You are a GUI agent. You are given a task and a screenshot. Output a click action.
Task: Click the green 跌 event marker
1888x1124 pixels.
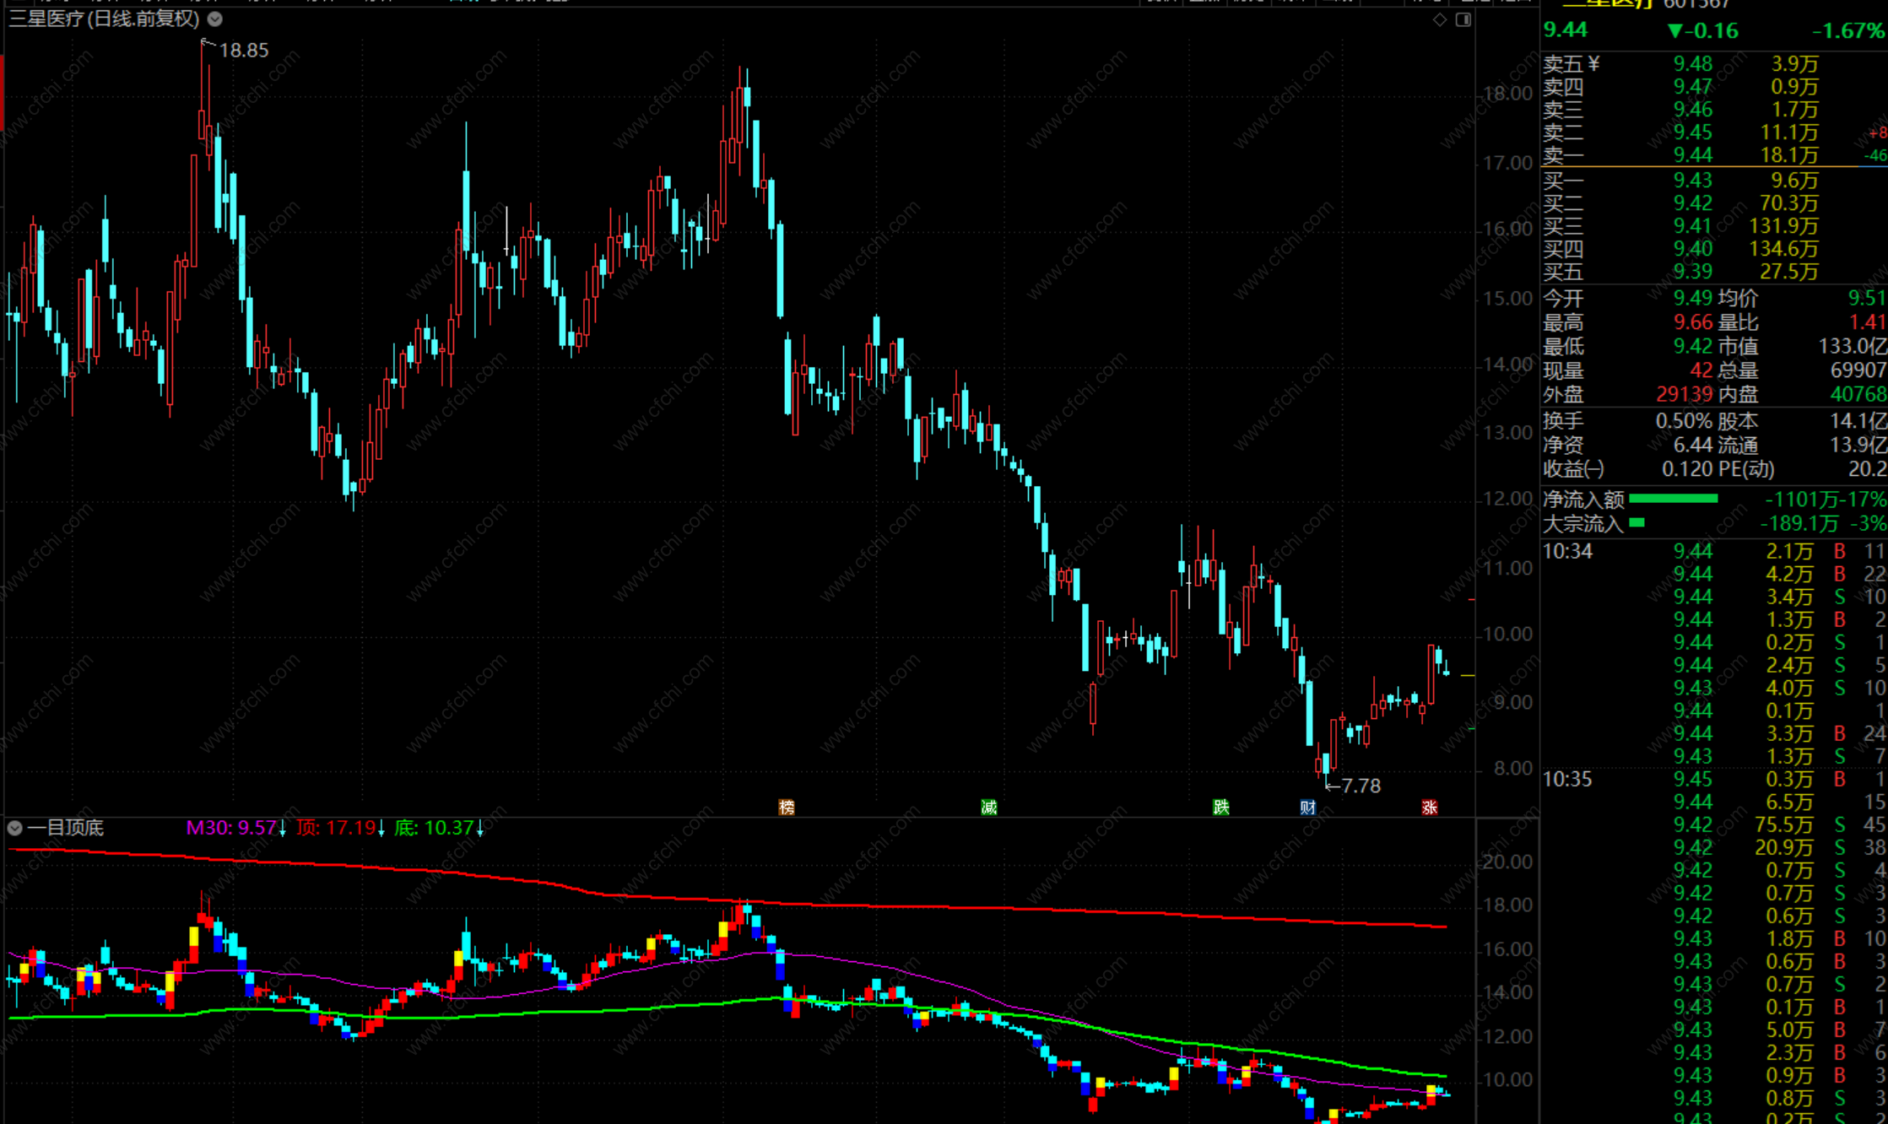tap(1221, 808)
